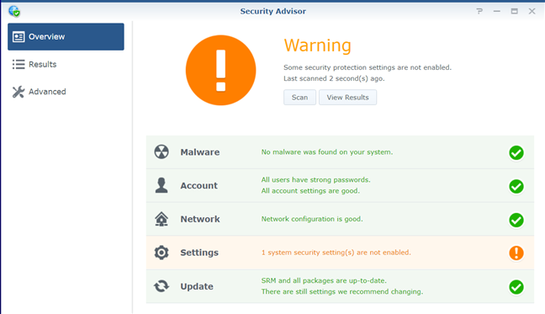Screen dimensions: 545x314
Task: Click 'All account settings are good.' text
Action: click(x=310, y=191)
